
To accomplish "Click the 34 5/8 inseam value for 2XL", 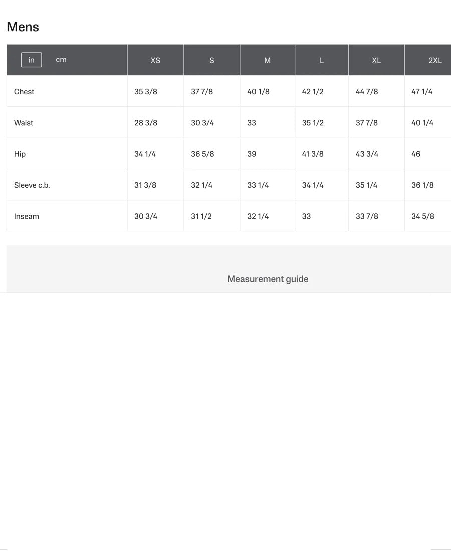I will 422,216.
